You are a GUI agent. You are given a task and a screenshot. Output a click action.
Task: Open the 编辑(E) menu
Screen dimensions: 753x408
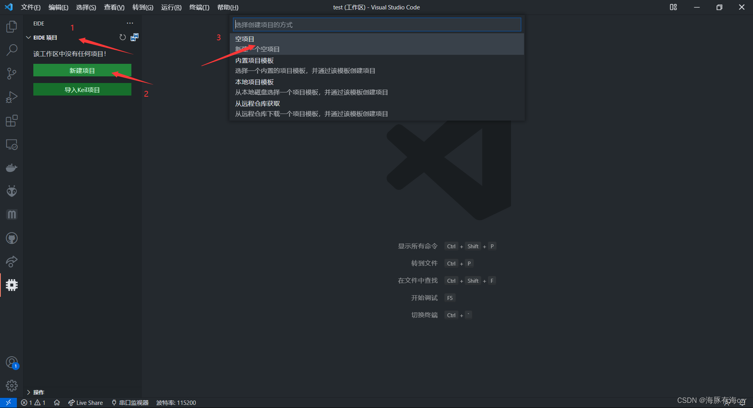[x=58, y=7]
